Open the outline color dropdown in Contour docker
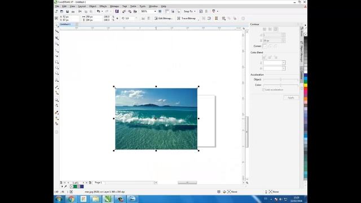Viewport: 361px width, 203px height. coord(284,63)
